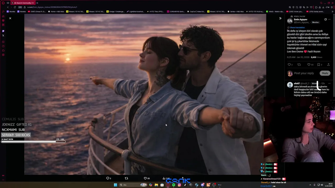Open the browser AI assistant icon
Screen dimensions: 335x188
pos(327,7)
